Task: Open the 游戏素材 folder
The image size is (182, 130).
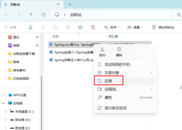Action: click(x=17, y=70)
